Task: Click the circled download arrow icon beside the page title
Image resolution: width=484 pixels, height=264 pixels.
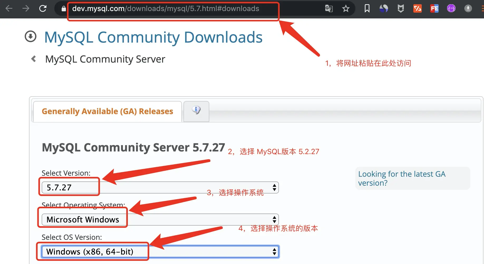Action: (31, 37)
